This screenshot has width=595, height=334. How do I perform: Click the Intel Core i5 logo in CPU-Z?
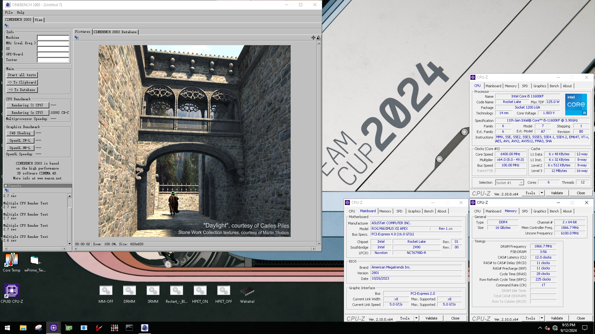coord(576,105)
